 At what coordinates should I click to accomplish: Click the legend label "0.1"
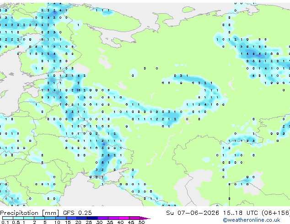coord(5,222)
